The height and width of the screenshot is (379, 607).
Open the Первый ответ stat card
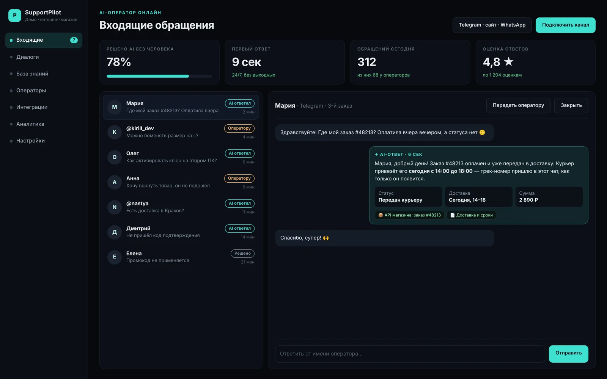point(285,62)
